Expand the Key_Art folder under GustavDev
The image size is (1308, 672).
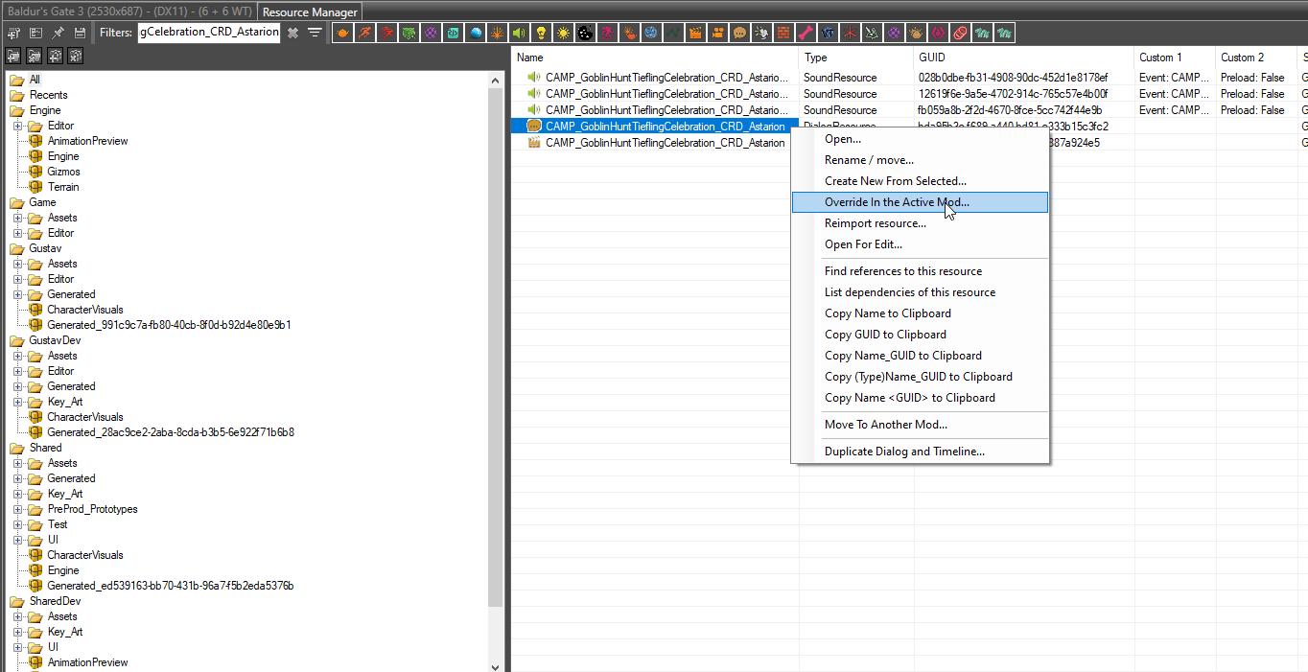point(17,402)
